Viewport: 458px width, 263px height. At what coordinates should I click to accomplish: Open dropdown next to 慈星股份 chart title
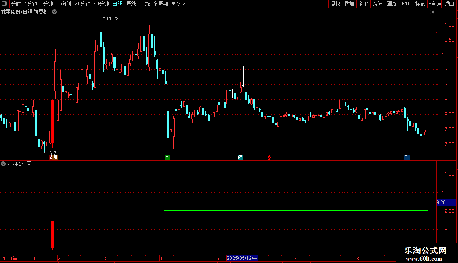[54, 12]
